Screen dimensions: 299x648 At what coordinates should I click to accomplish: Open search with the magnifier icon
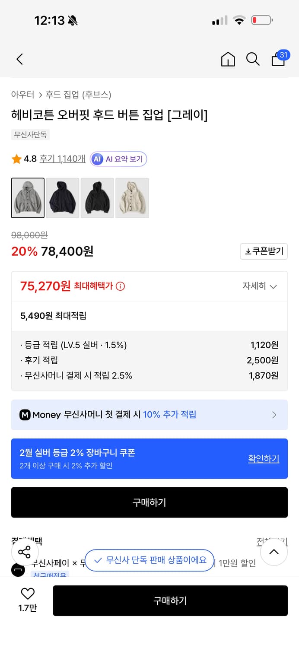pyautogui.click(x=253, y=59)
